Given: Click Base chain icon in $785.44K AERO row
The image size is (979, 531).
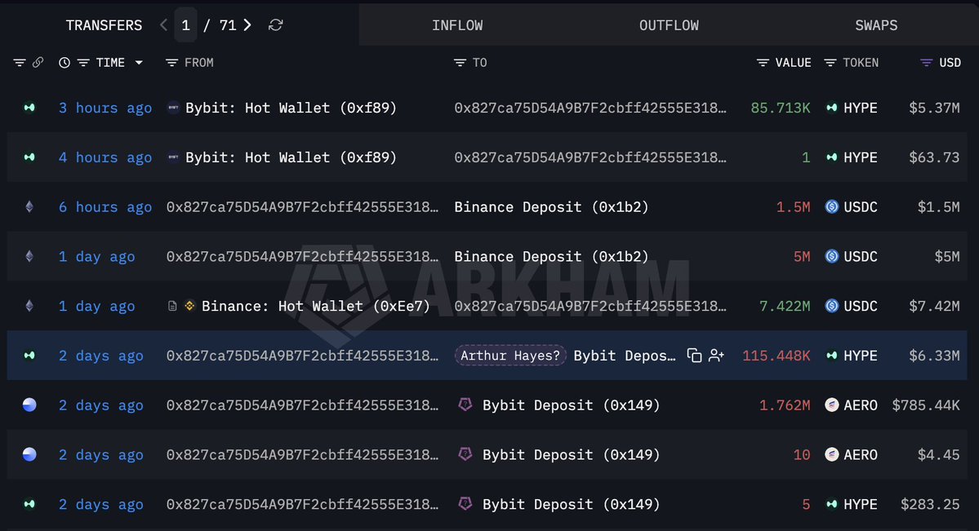Looking at the screenshot, I should [x=29, y=405].
